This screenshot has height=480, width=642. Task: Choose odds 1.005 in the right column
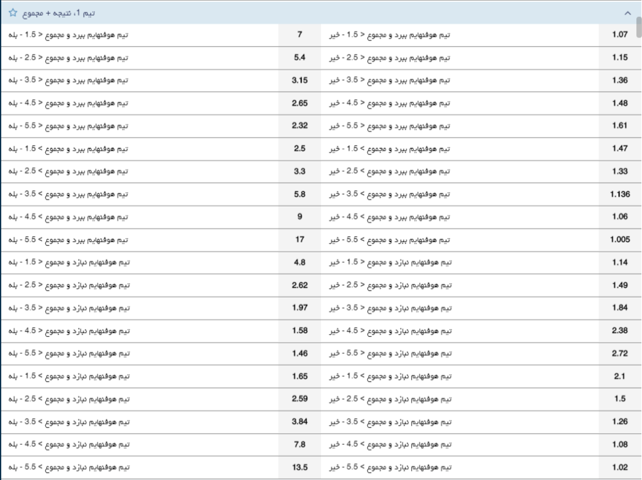(619, 240)
